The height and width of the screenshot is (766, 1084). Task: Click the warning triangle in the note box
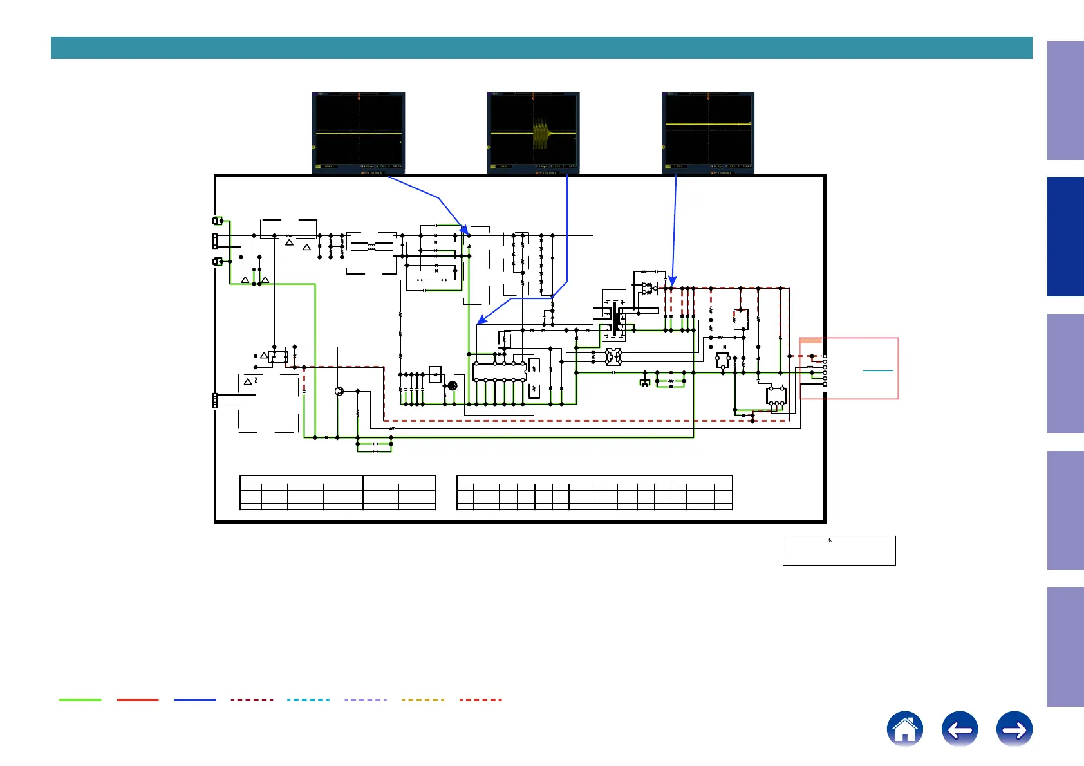click(830, 540)
